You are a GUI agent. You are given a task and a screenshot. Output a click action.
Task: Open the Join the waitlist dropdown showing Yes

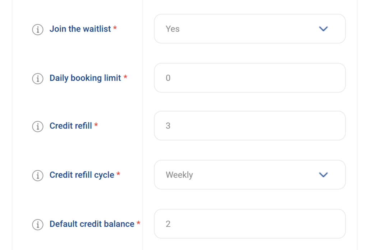[x=249, y=29]
